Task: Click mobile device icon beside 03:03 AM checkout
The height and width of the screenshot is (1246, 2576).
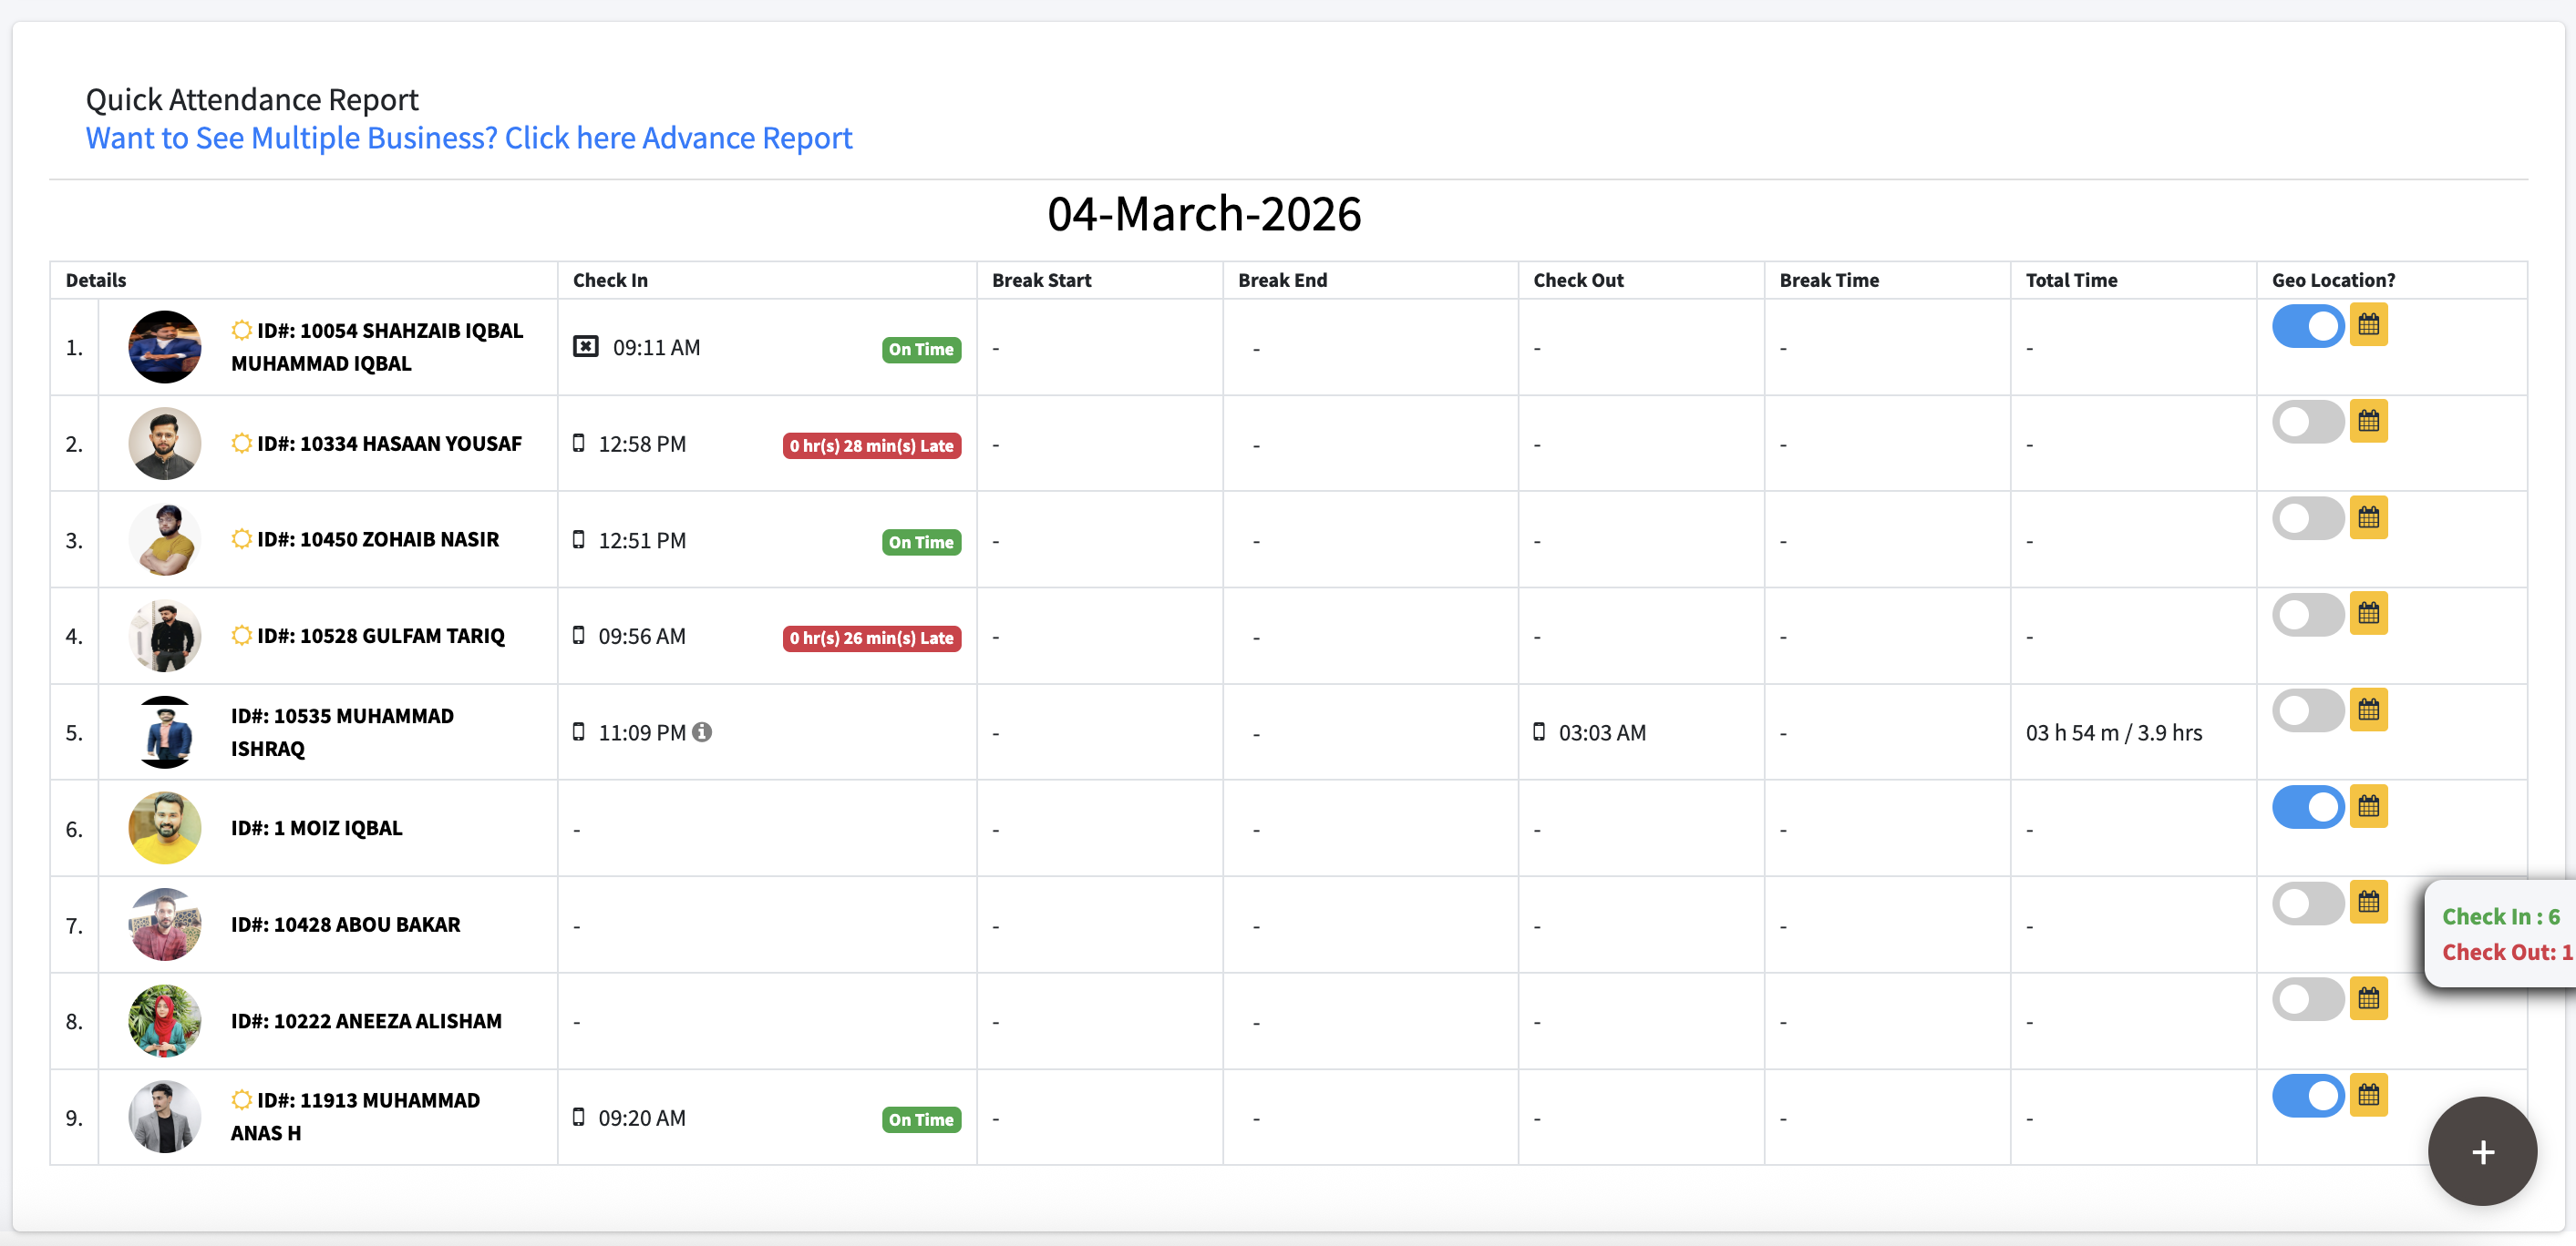Action: pos(1539,732)
